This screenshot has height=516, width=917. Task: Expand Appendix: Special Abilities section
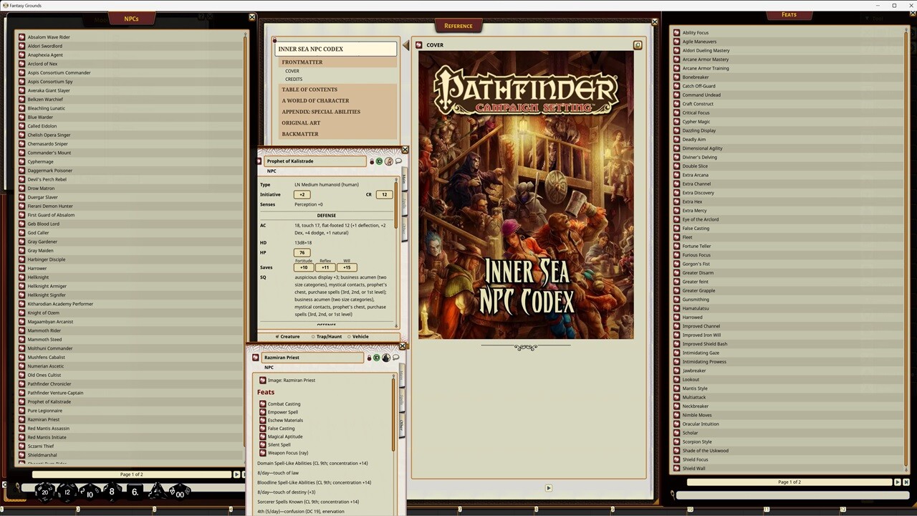pos(320,112)
